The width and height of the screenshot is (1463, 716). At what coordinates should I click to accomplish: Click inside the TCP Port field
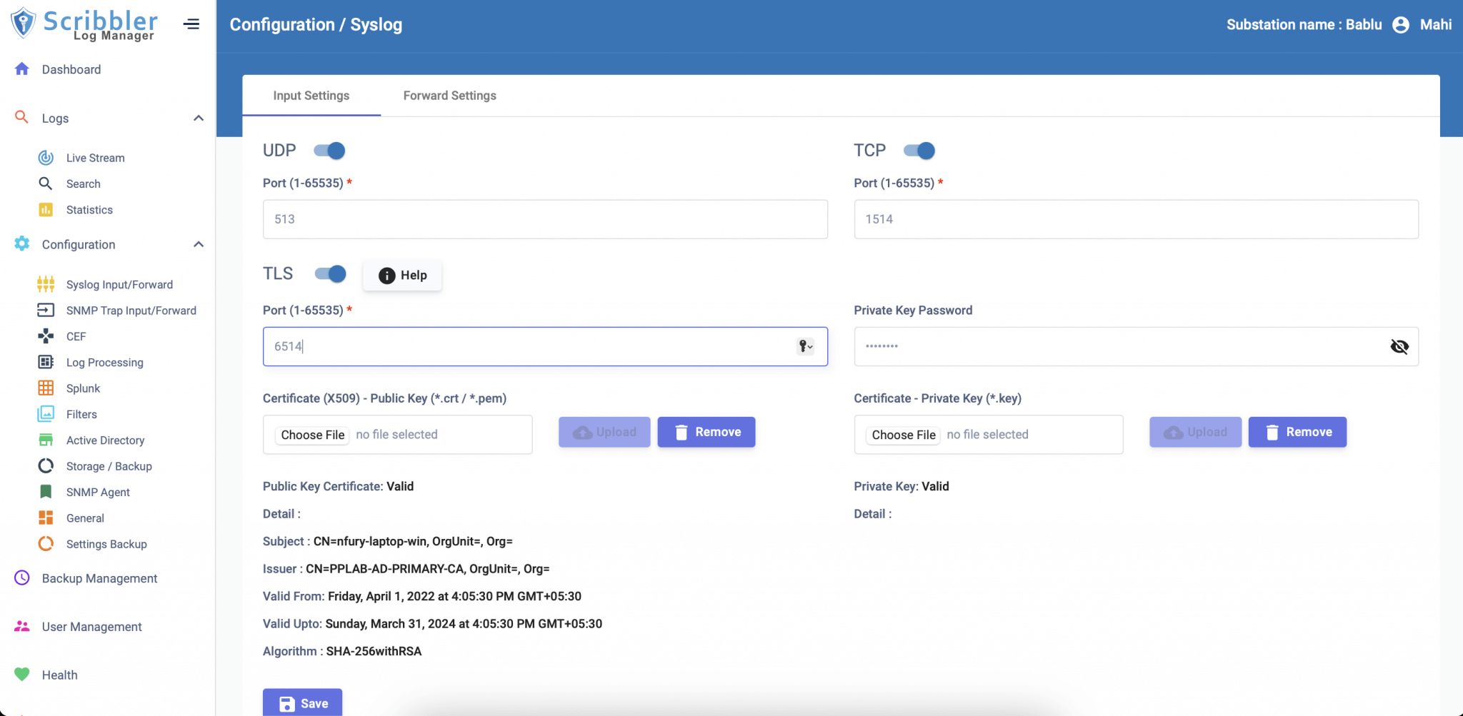pyautogui.click(x=1136, y=219)
